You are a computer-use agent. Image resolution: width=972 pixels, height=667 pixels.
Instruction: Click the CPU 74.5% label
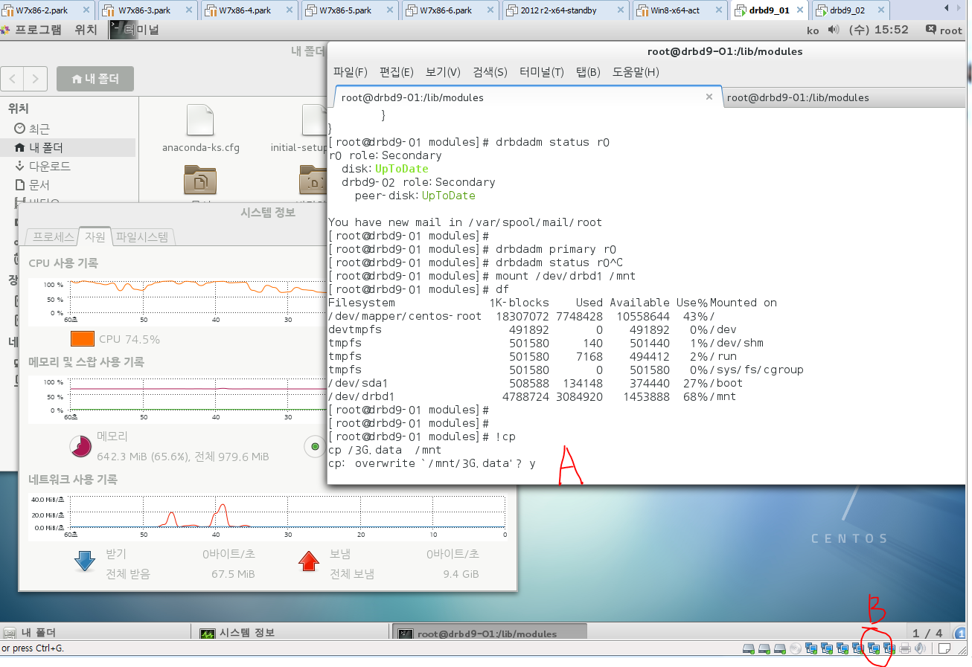(130, 339)
